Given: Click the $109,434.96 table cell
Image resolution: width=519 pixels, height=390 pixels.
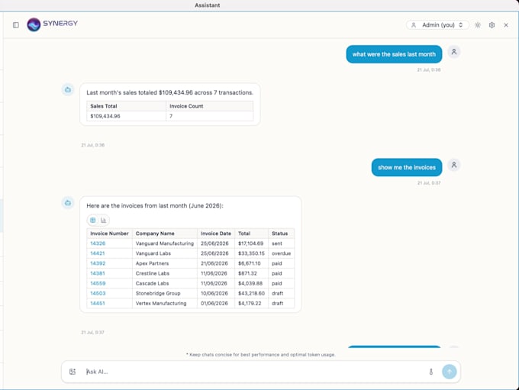Looking at the screenshot, I should (x=126, y=116).
